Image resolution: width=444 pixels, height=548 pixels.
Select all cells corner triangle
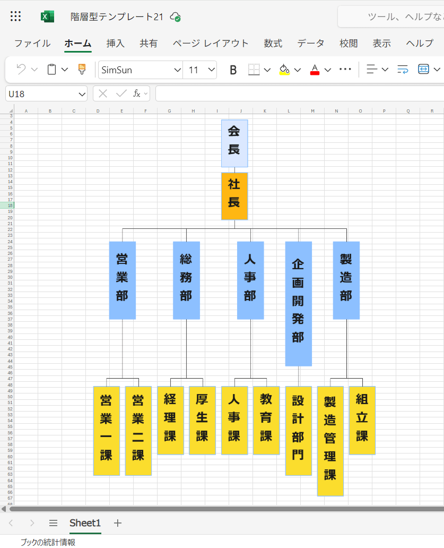click(x=11, y=111)
